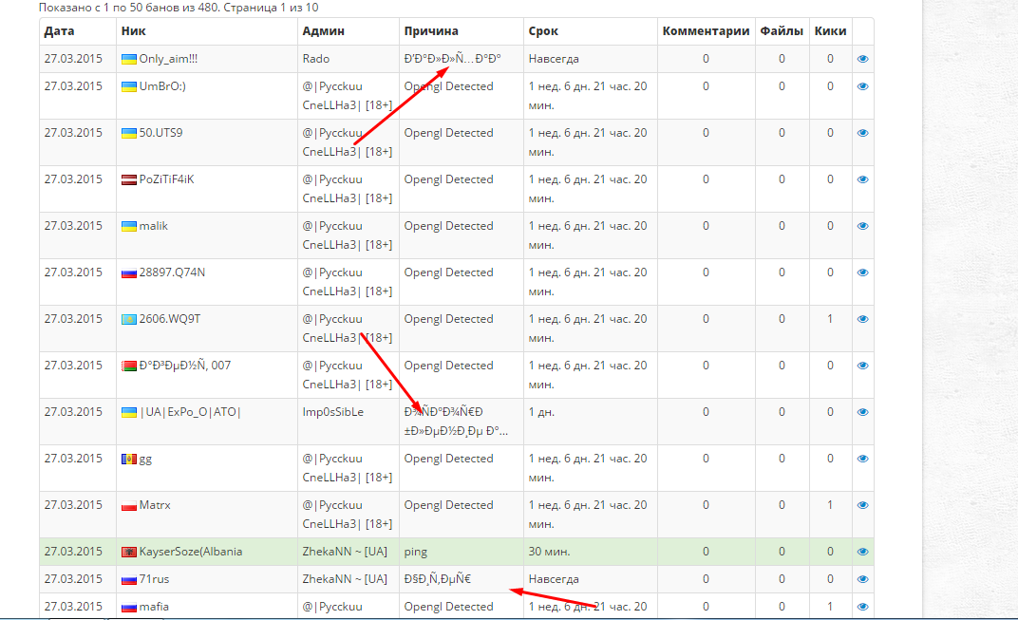Click the Срок column header
The width and height of the screenshot is (1018, 620).
click(x=543, y=31)
